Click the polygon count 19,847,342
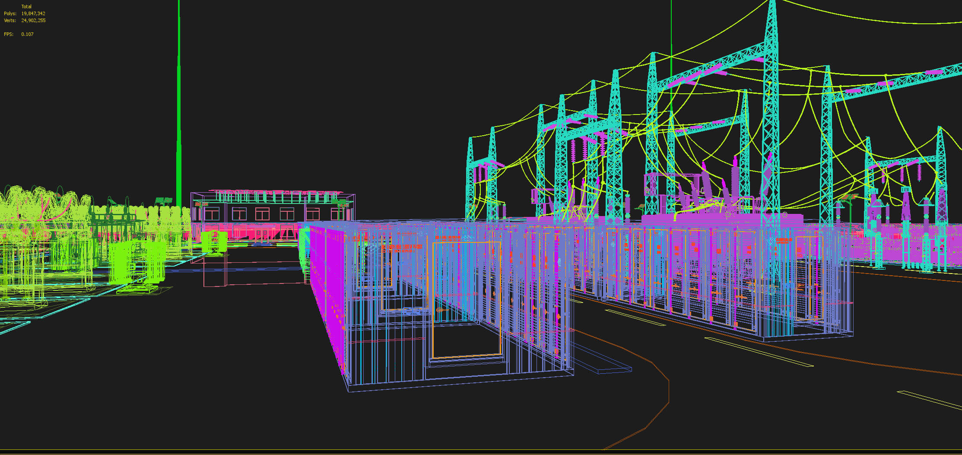Image resolution: width=962 pixels, height=455 pixels. click(x=33, y=13)
